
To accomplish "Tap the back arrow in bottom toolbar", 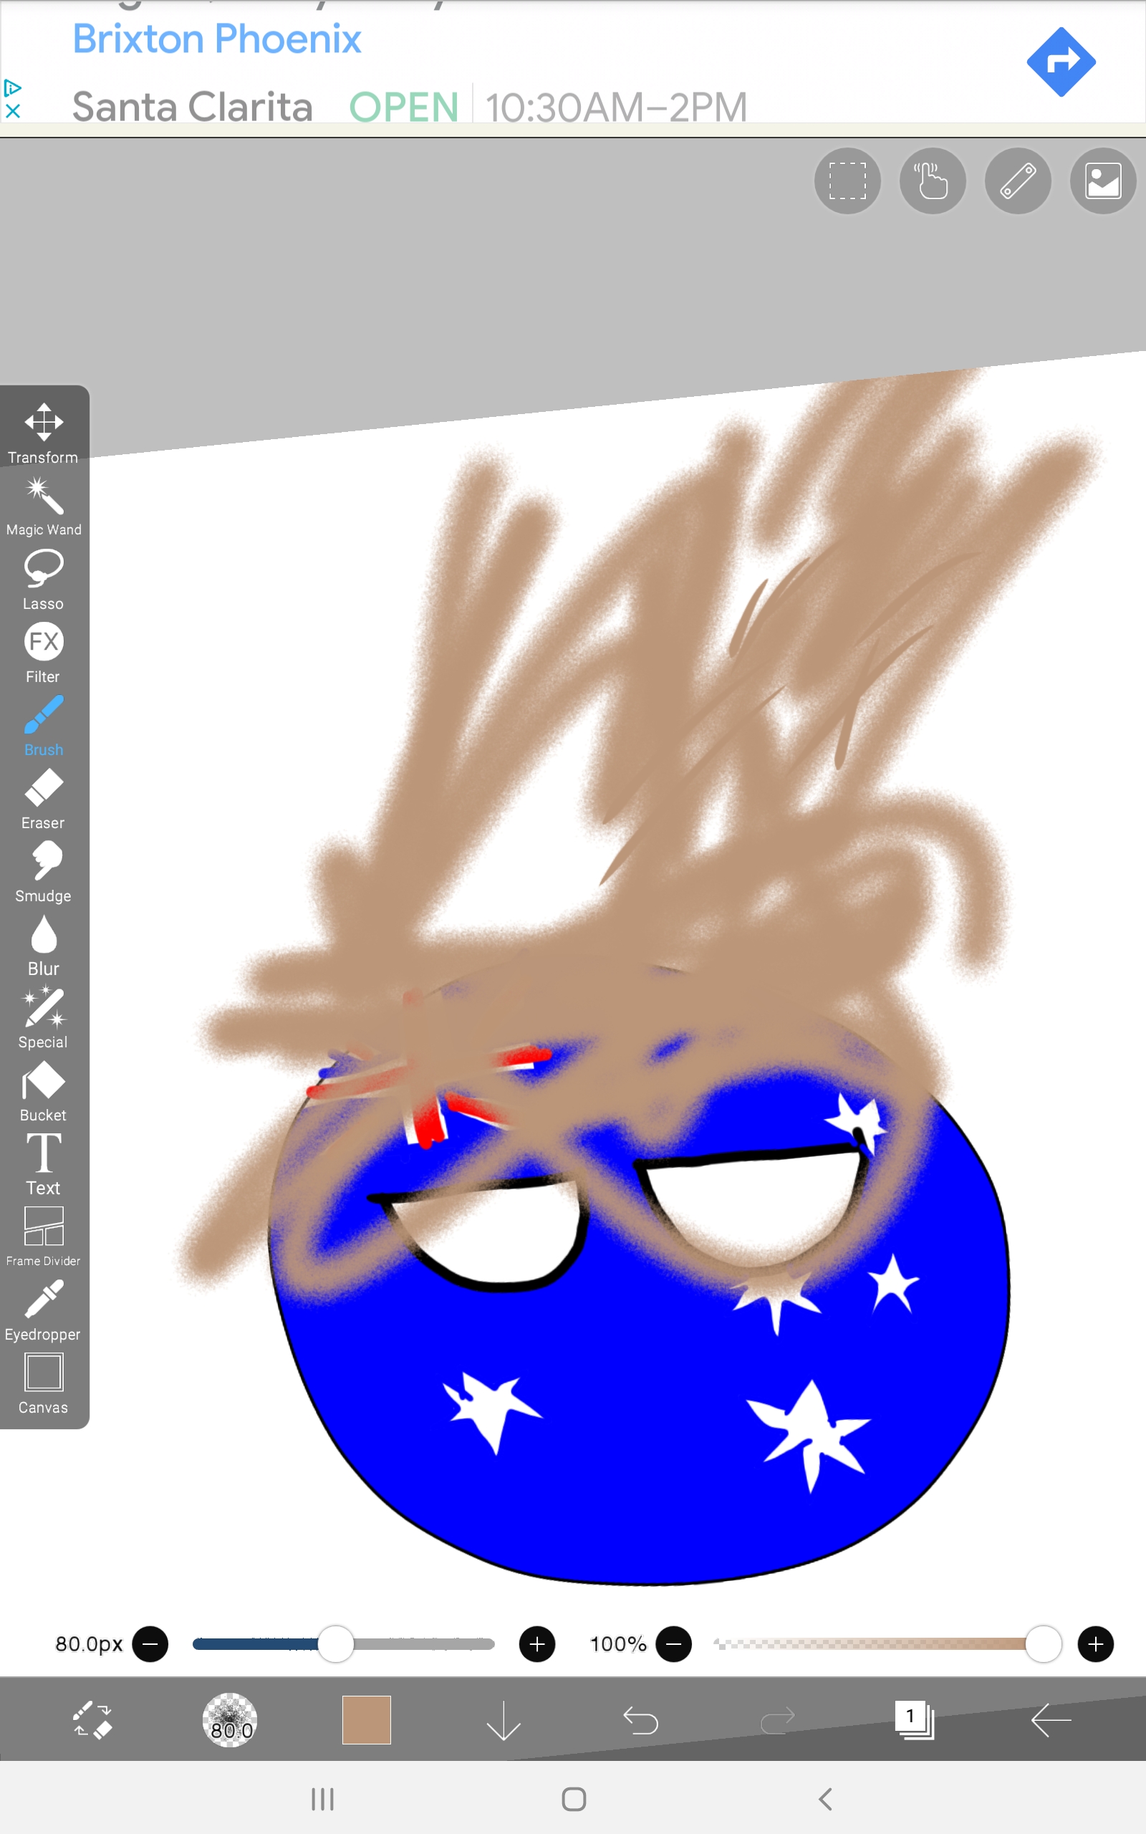I will coord(1051,1719).
